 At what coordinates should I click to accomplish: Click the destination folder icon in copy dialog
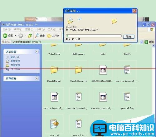click(x=115, y=21)
